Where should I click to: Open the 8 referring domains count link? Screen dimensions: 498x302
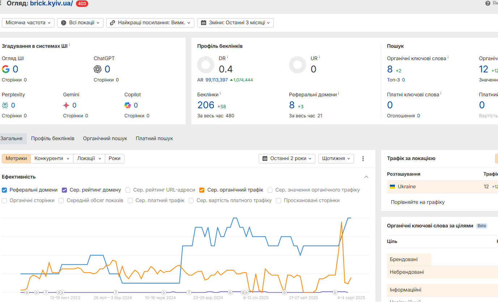point(292,105)
